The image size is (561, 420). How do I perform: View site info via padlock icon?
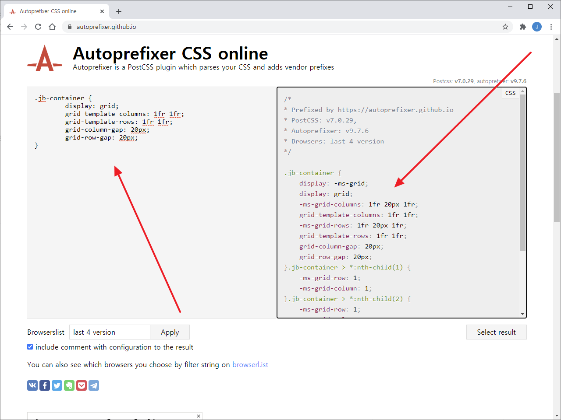tap(70, 27)
